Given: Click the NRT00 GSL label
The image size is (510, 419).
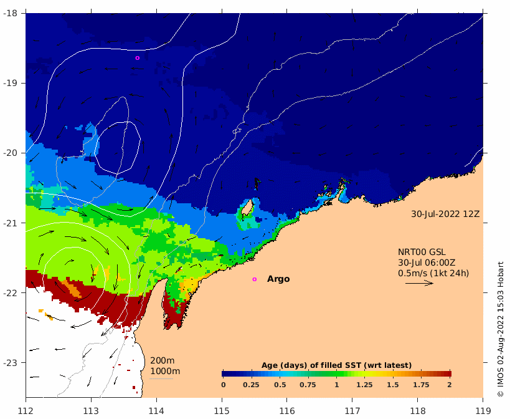Looking at the screenshot, I should point(422,252).
